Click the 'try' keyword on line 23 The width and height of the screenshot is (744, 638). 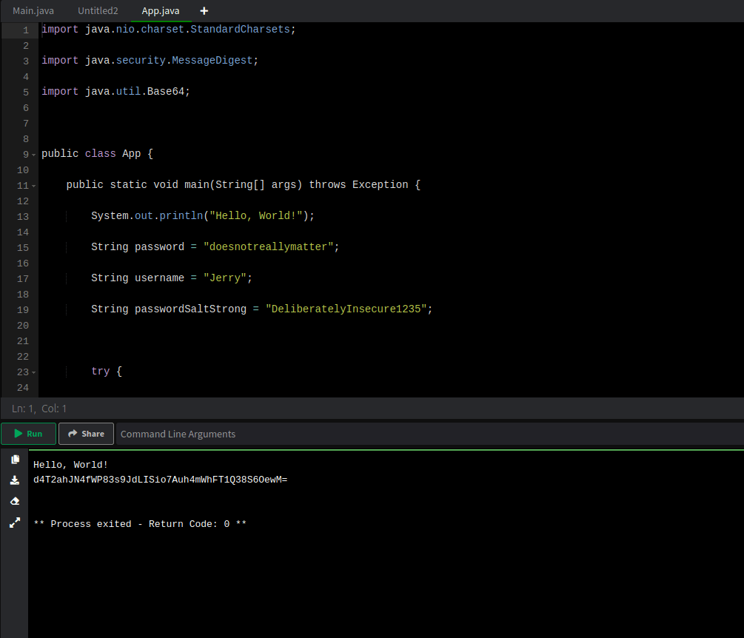(101, 371)
